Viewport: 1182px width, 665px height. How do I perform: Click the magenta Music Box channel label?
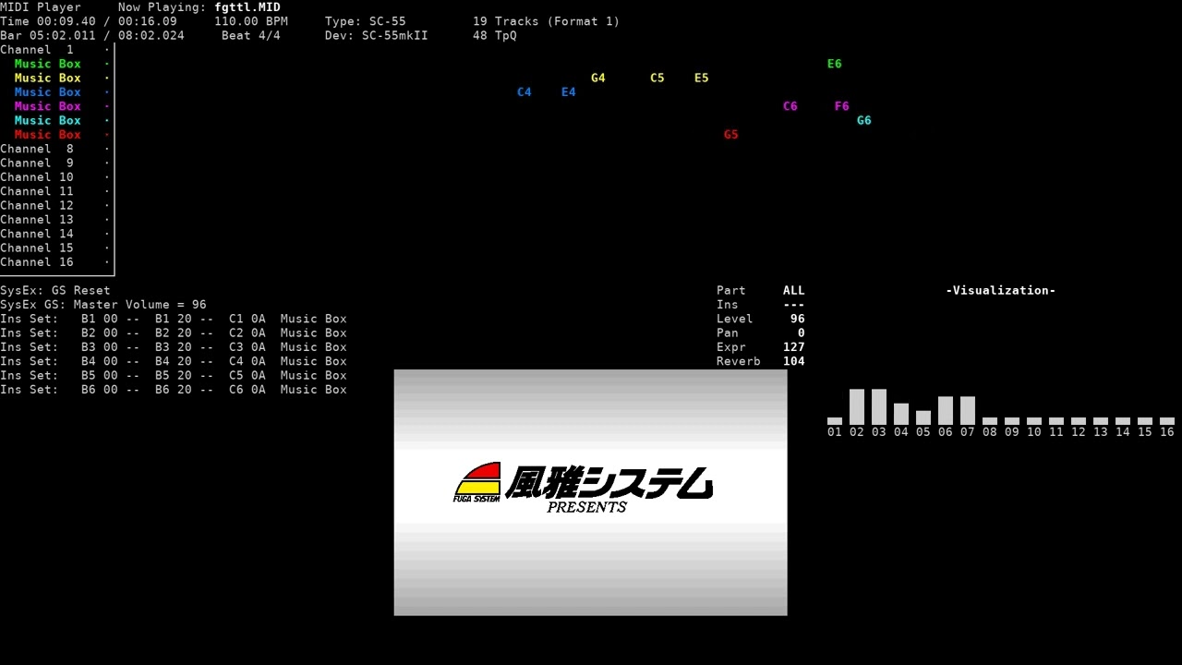click(48, 106)
